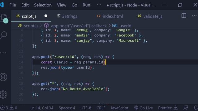This screenshot has width=198, height=111.
Task: Go to line via Ln 14, Col 34
Action: (x=42, y=108)
